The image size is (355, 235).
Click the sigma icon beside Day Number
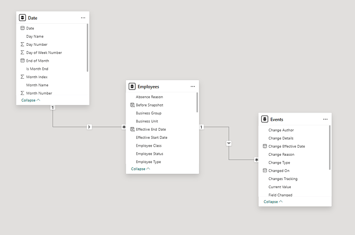tap(22, 45)
